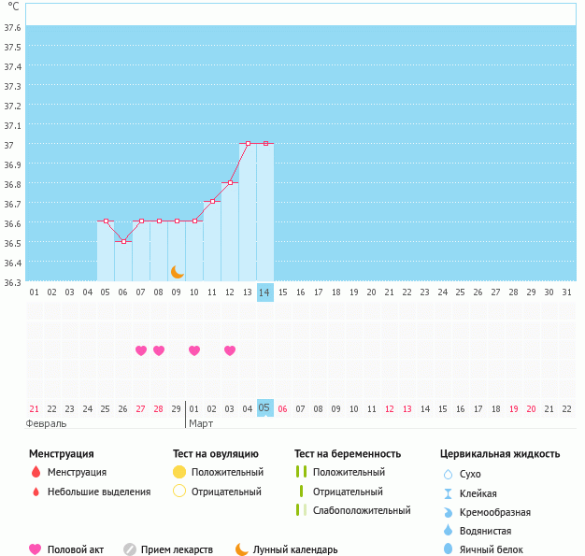
Task: Click the temperature point at day 06 dip
Action: (x=123, y=241)
